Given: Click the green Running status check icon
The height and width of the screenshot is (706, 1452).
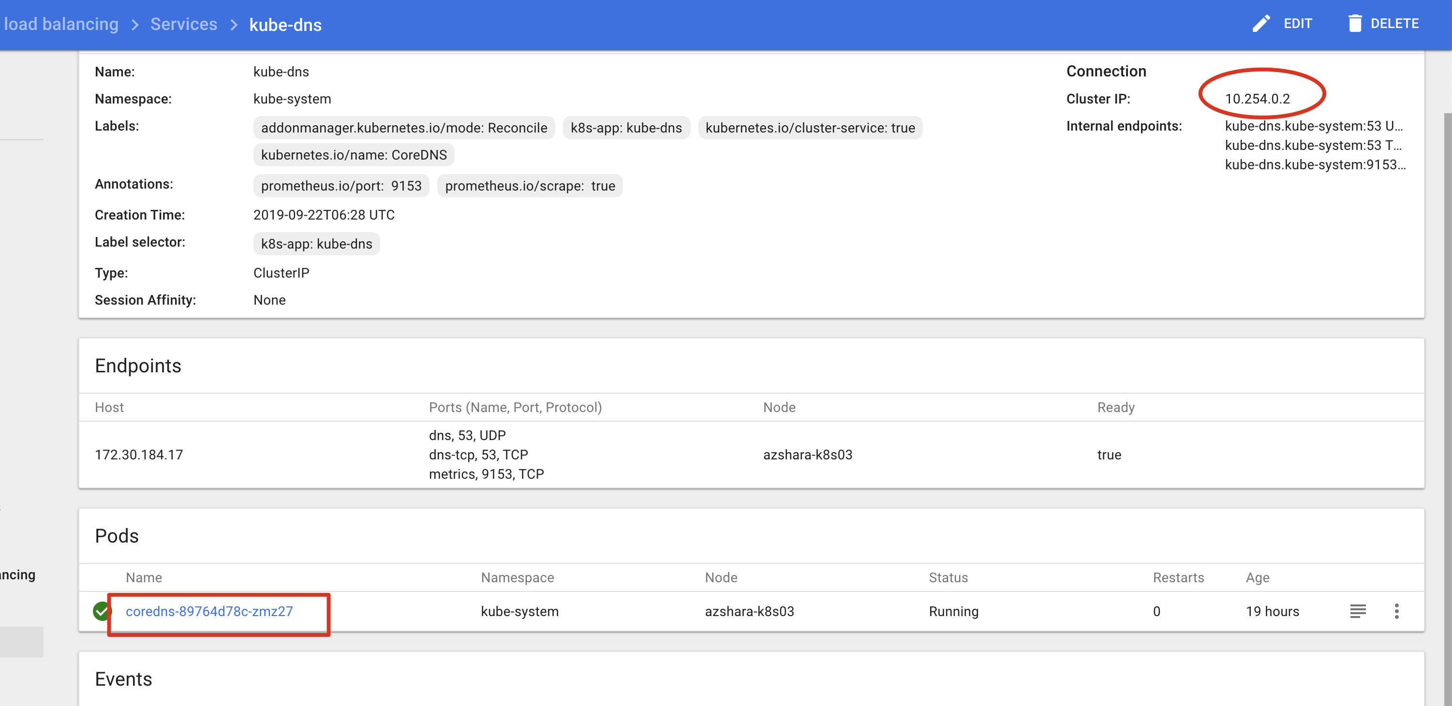Looking at the screenshot, I should pyautogui.click(x=102, y=611).
